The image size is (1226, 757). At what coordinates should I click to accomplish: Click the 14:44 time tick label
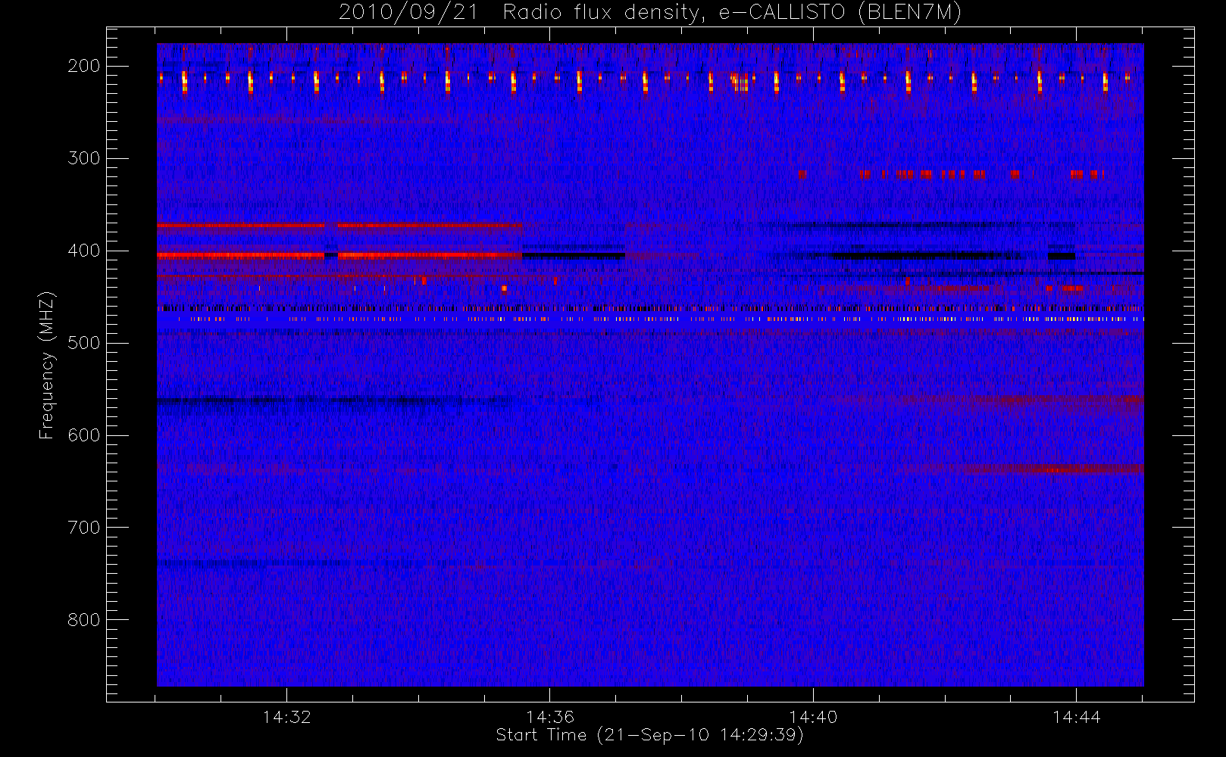click(1076, 716)
